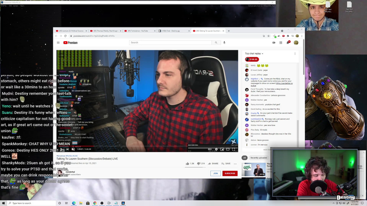Go back in Chrome browser
This screenshot has height=206, width=367.
point(56,36)
